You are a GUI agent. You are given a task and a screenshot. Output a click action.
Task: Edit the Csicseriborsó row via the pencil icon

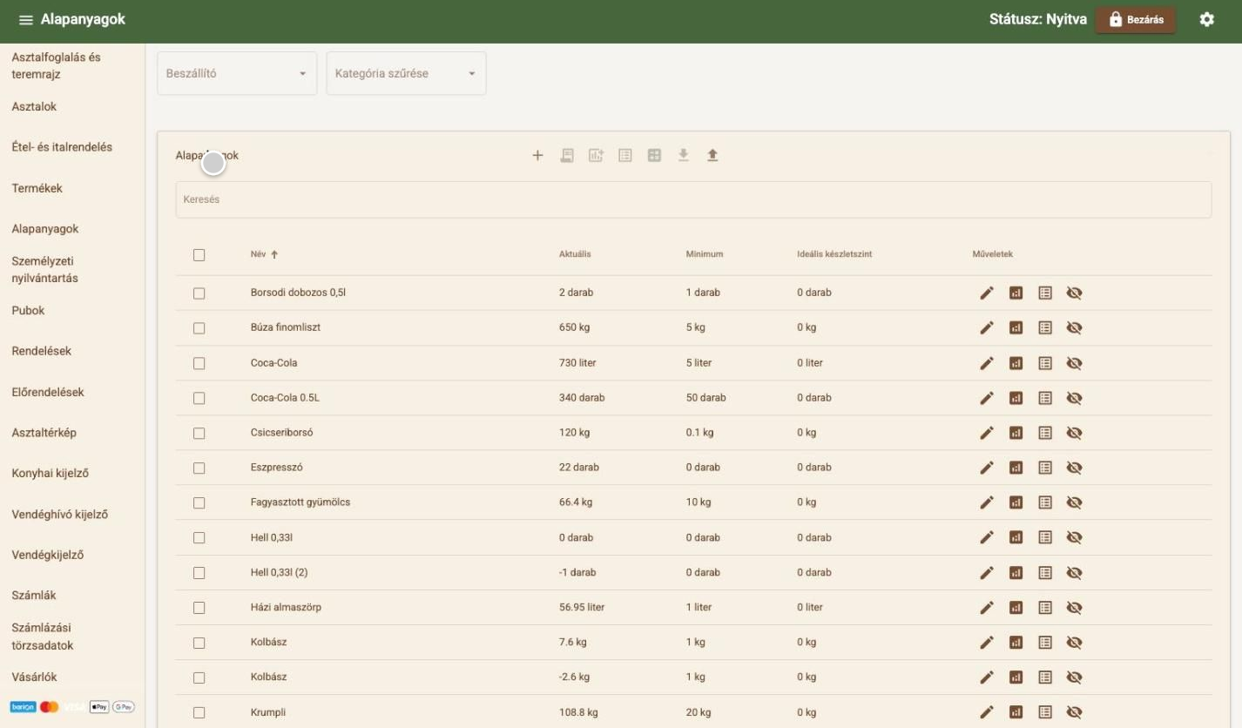(987, 433)
